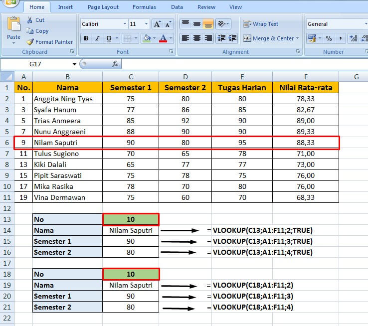Decrease cell indent
This screenshot has width=368, height=326.
221,38
